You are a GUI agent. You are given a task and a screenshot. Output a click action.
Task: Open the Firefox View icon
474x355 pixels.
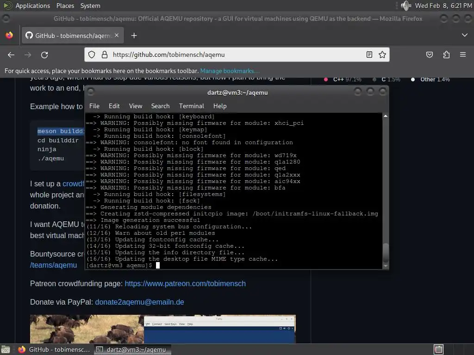pyautogui.click(x=9, y=35)
